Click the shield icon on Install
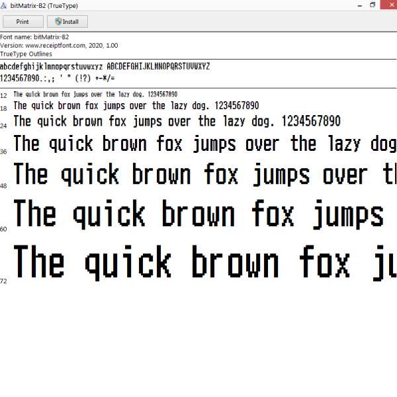Image resolution: width=397 pixels, height=397 pixels. pyautogui.click(x=58, y=21)
